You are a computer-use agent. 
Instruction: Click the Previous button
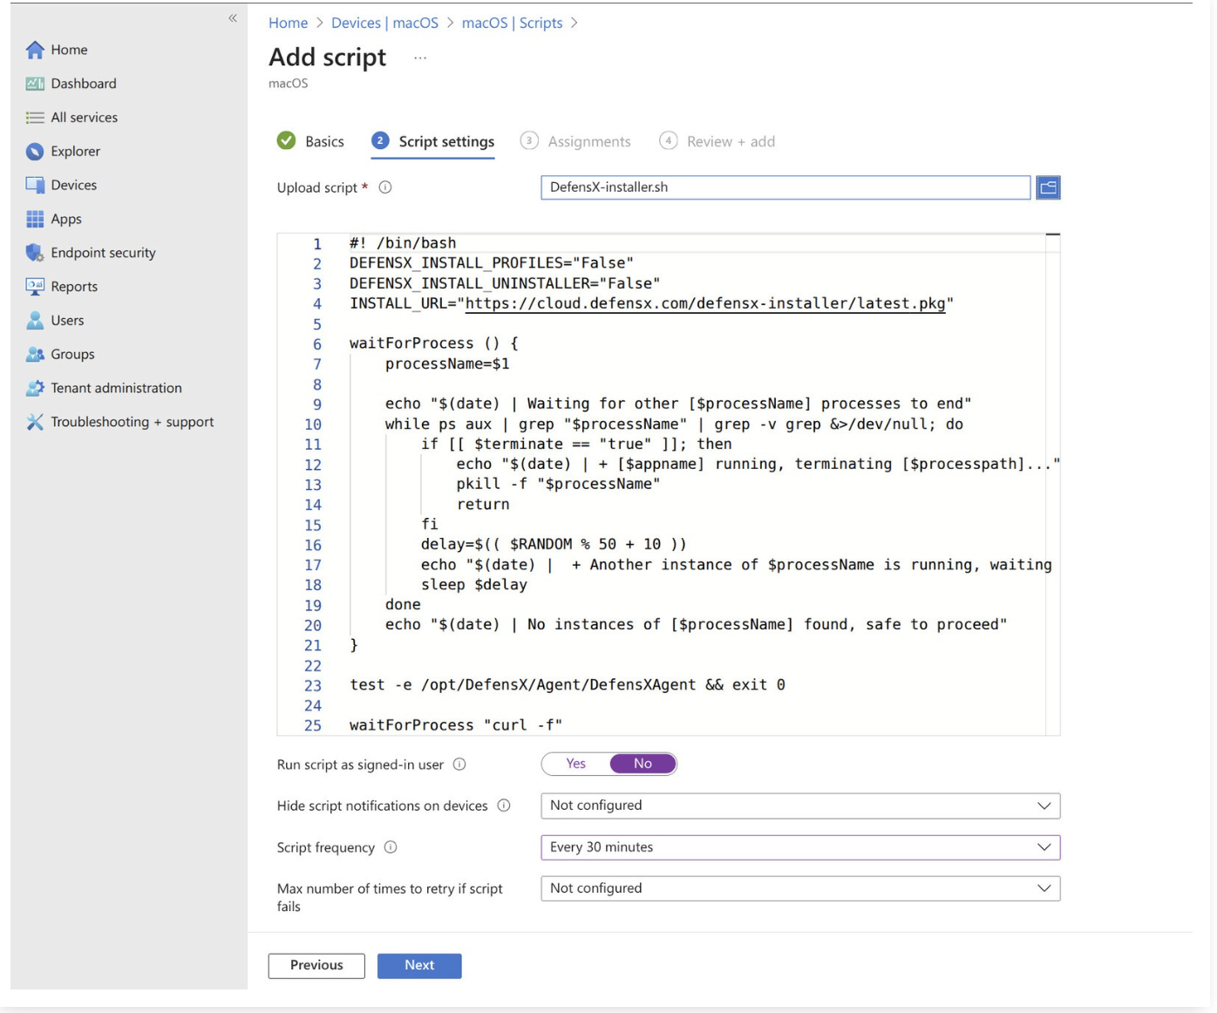(316, 965)
